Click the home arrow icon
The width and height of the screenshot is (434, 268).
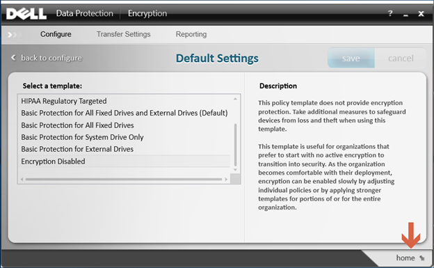point(422,258)
